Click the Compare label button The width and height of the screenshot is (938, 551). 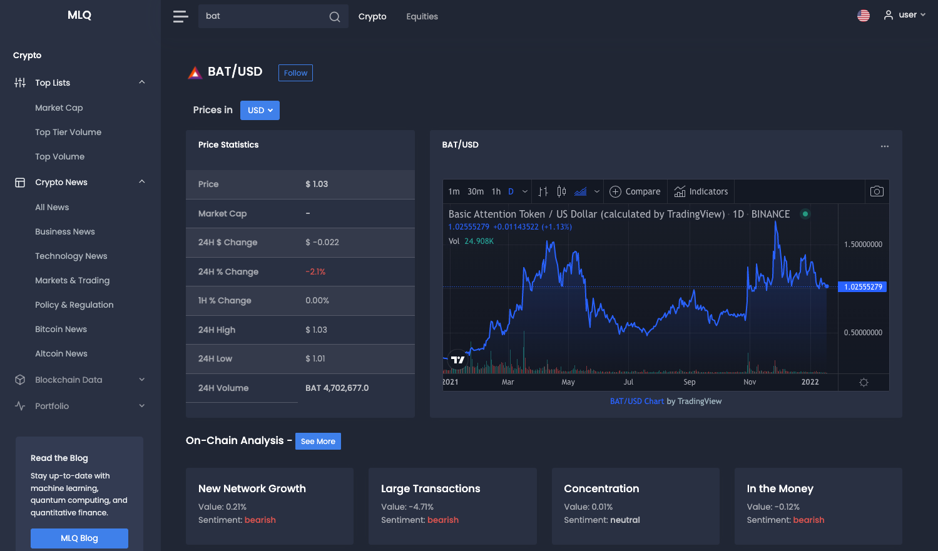pyautogui.click(x=643, y=191)
